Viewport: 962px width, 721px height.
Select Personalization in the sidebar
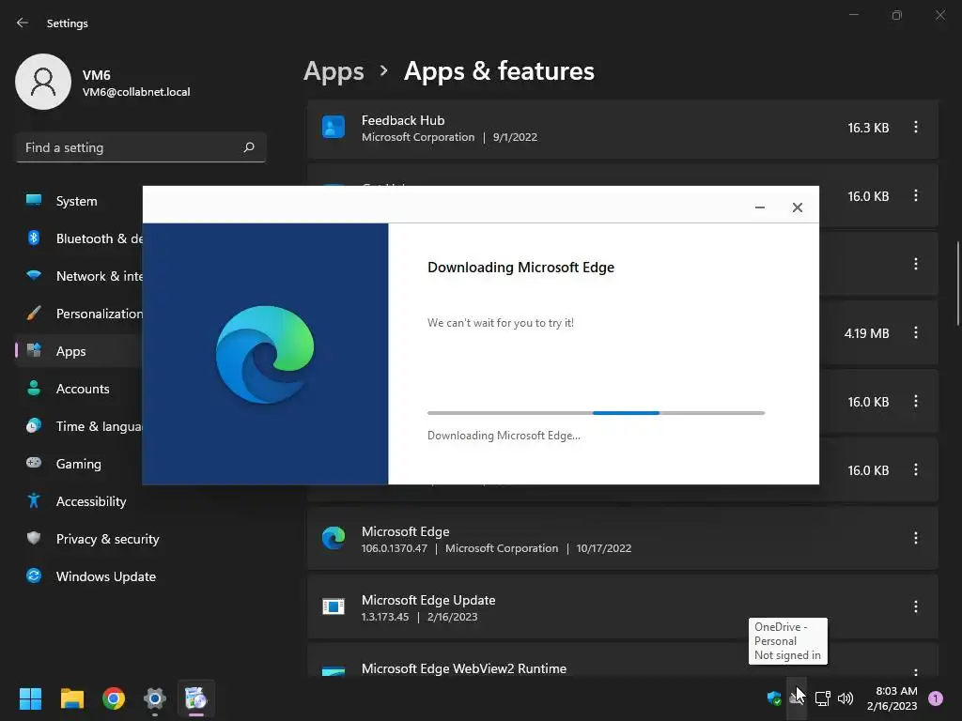pyautogui.click(x=80, y=314)
